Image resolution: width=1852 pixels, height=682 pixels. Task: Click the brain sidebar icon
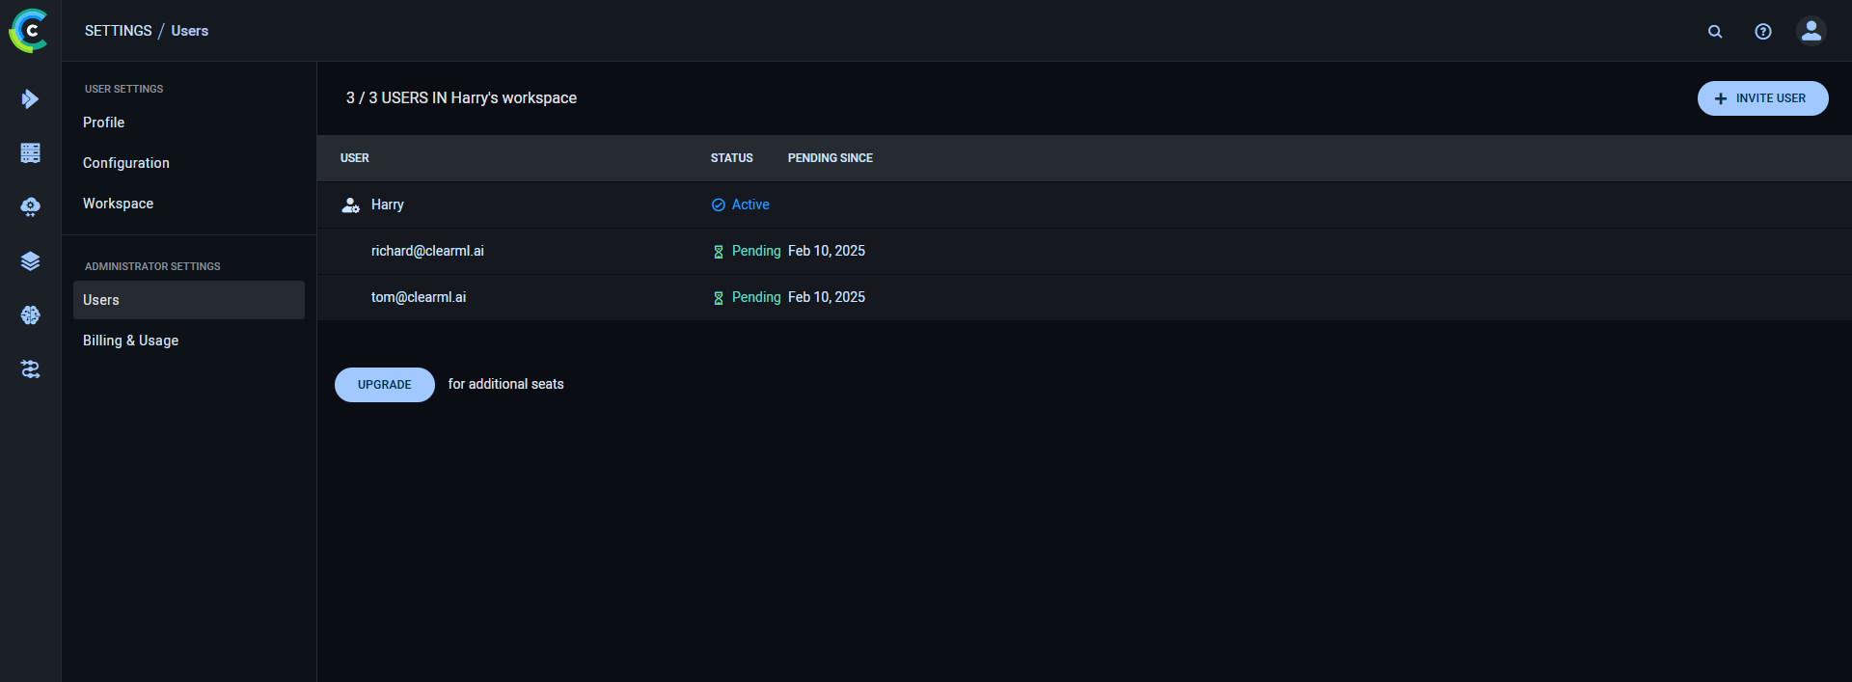click(30, 314)
